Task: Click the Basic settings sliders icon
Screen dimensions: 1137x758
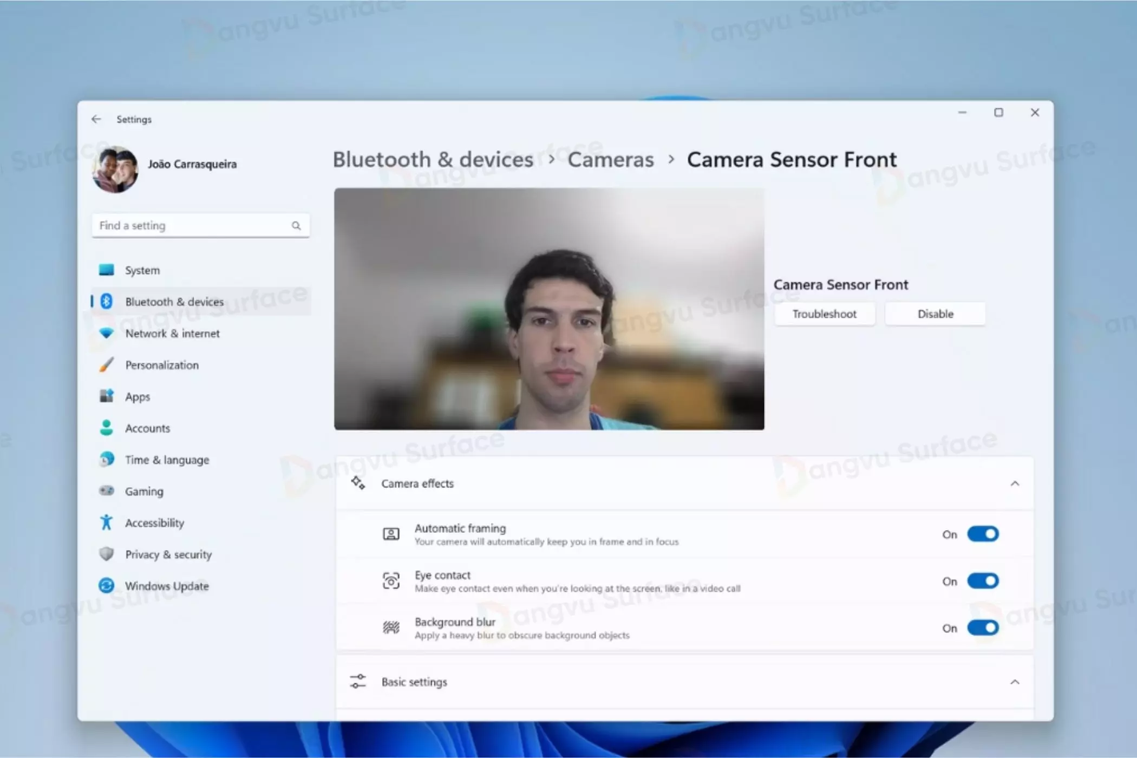Action: click(x=358, y=681)
